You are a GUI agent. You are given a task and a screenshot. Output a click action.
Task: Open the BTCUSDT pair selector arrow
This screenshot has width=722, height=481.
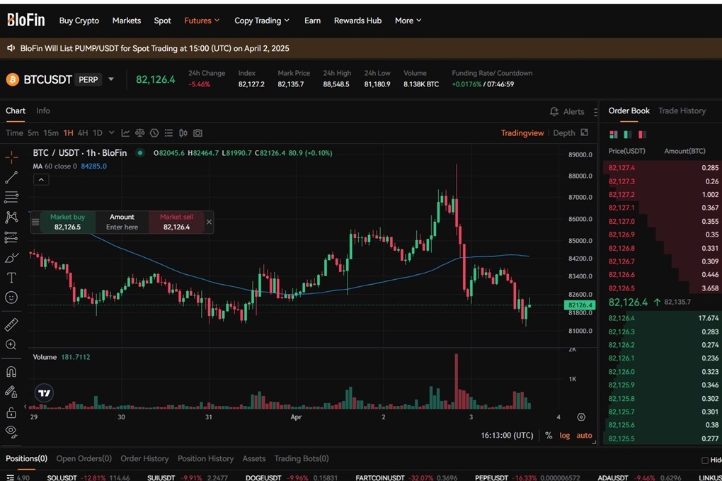pos(111,79)
